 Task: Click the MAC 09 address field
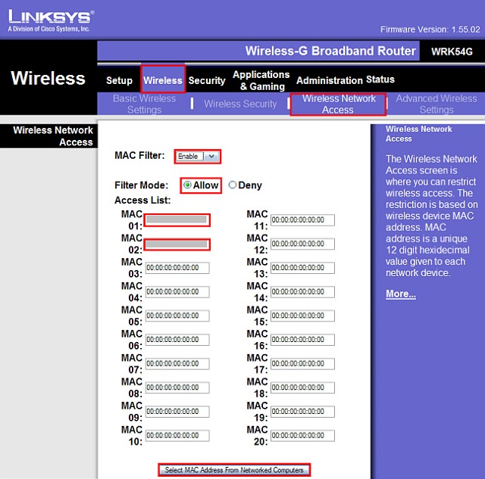coord(177,412)
